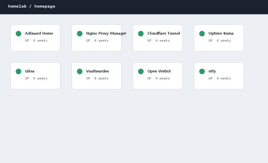Open the AdGuard Home service title
The width and height of the screenshot is (268, 163).
(x=39, y=33)
